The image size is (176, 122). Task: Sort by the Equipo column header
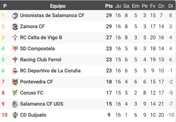coord(58,6)
